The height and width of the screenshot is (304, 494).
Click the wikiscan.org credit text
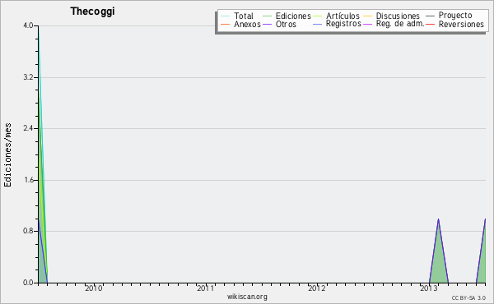point(247,297)
